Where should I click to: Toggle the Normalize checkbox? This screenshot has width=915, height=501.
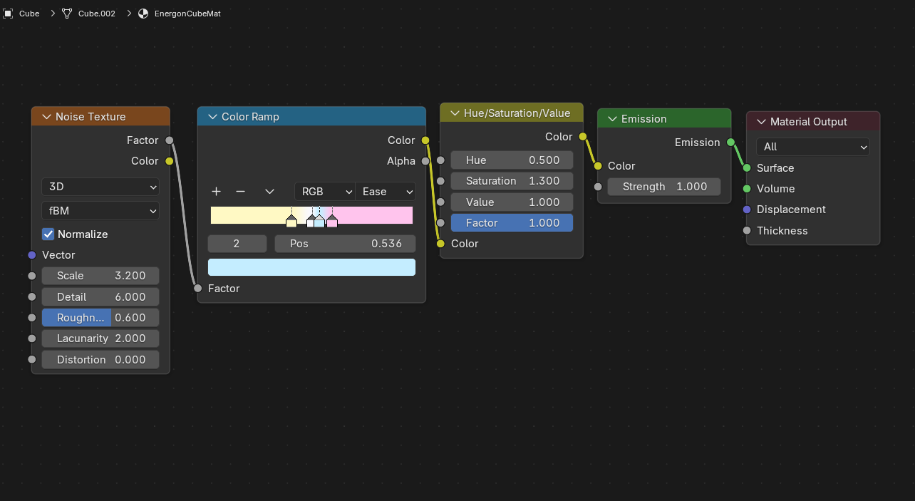click(x=48, y=234)
